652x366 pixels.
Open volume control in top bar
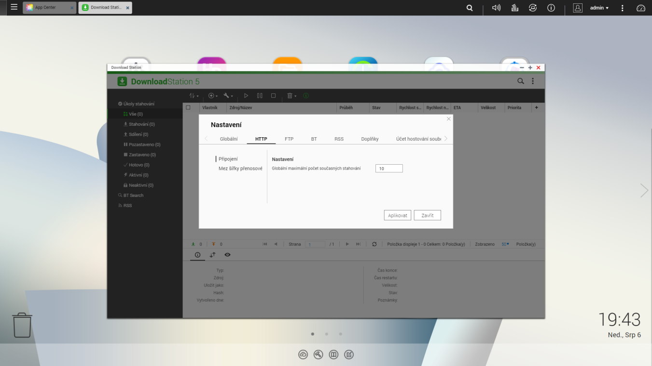coord(496,8)
